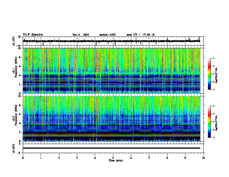Screen dimensions: 229x177
Task: Click the ch.2 spectrogram 6 kHz tick label
Action: pyautogui.click(x=20, y=114)
